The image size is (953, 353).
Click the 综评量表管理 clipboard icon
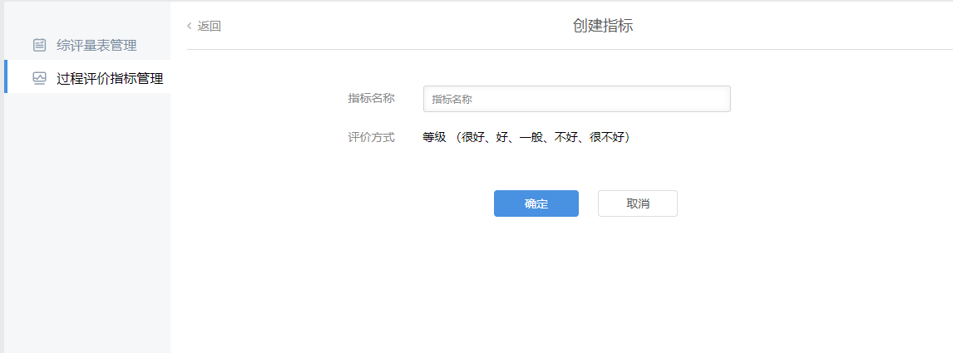point(39,46)
